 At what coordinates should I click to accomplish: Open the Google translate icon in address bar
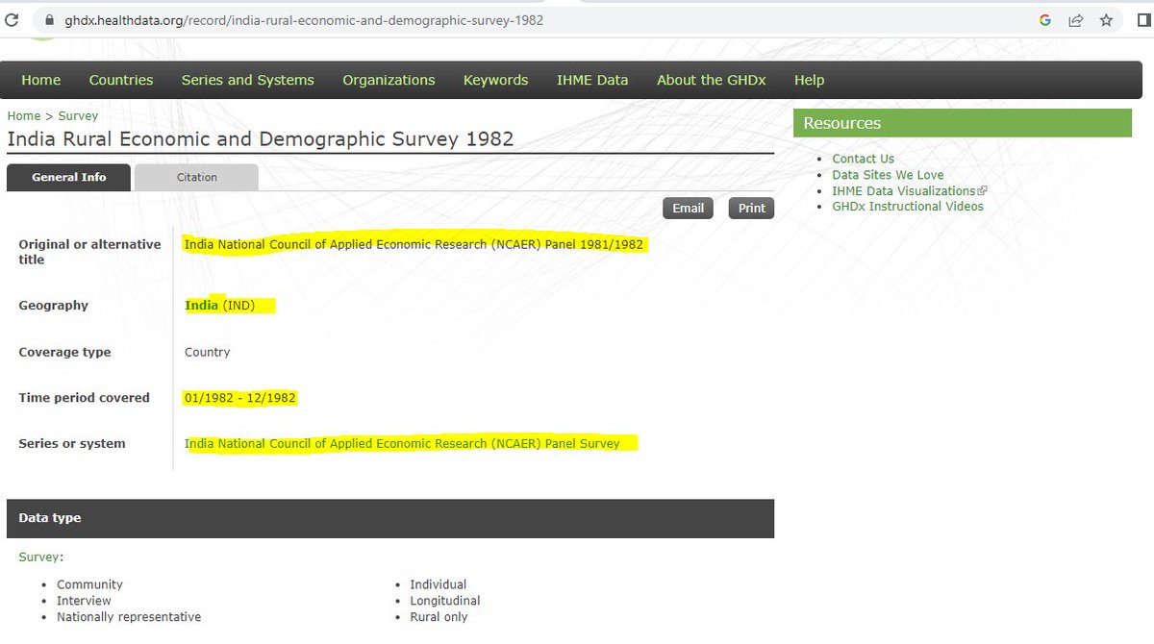pos(1045,19)
